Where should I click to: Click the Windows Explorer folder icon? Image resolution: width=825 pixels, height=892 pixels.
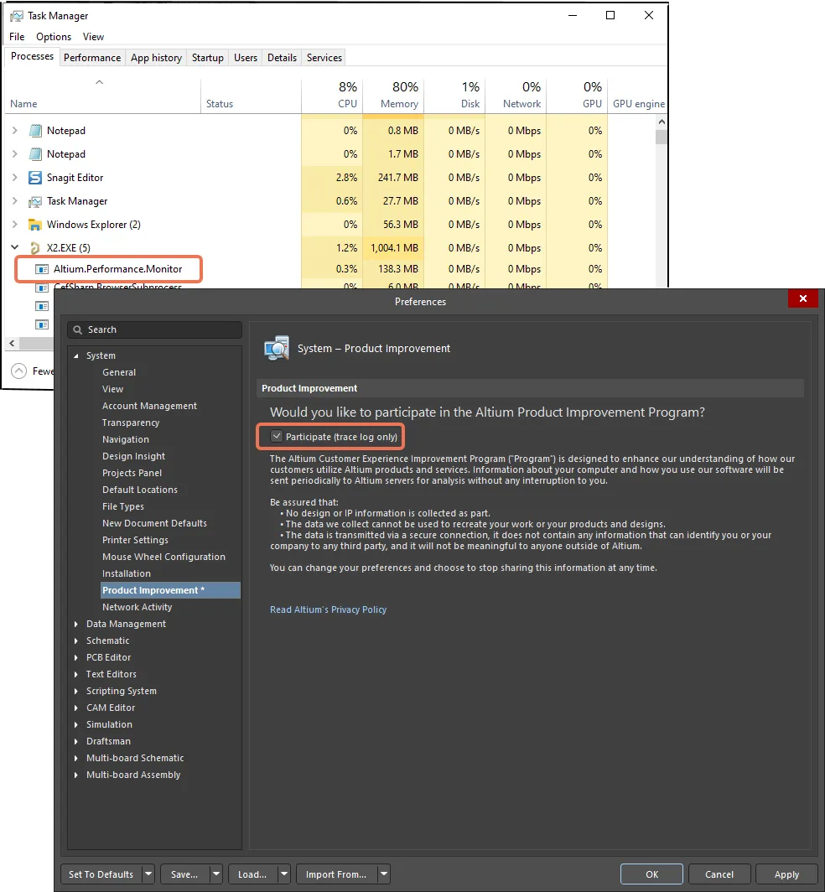click(35, 225)
